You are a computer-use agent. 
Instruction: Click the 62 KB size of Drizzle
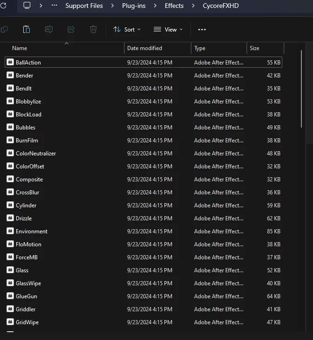[x=274, y=218]
